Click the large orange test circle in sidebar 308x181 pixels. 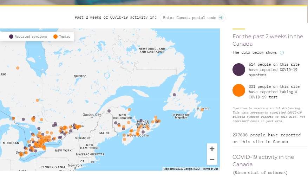239,90
